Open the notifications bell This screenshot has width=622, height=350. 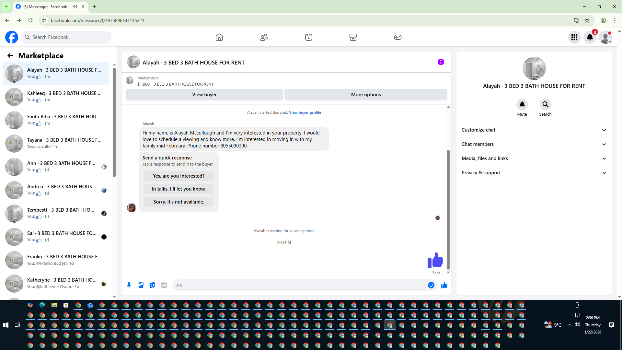590,37
